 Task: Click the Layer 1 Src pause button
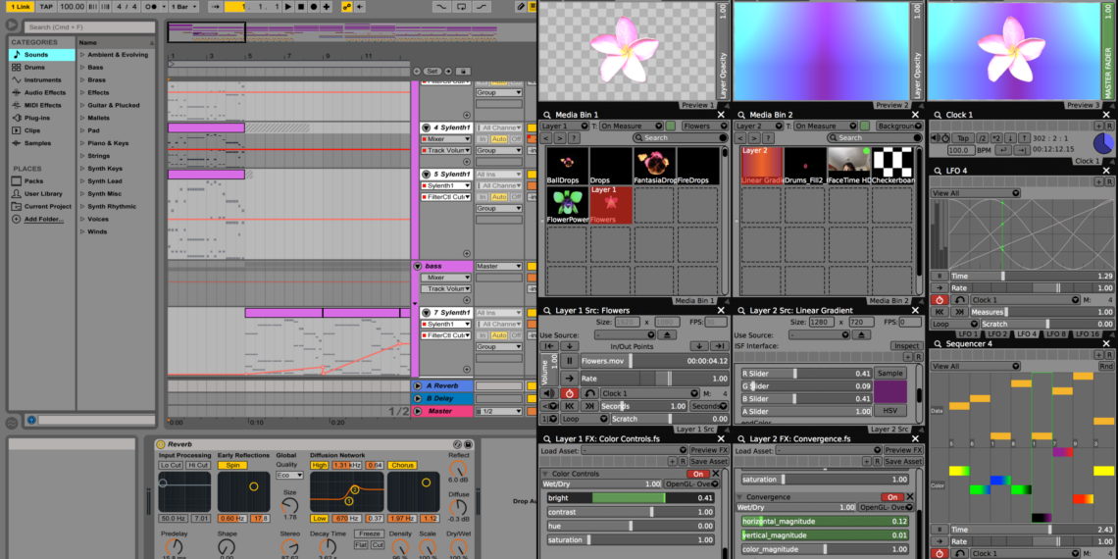tap(569, 361)
